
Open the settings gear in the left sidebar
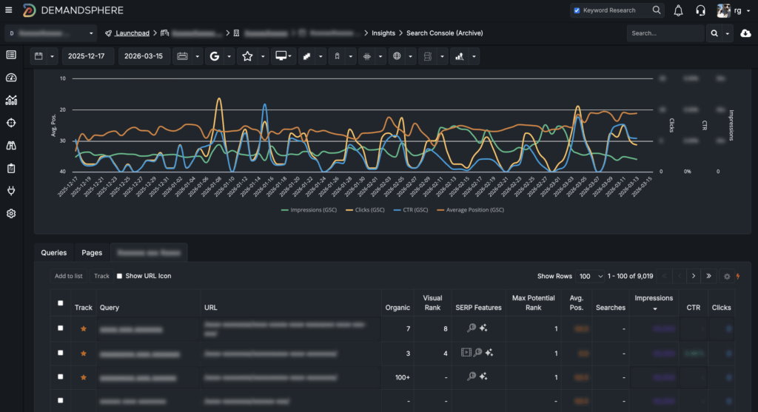tap(11, 214)
